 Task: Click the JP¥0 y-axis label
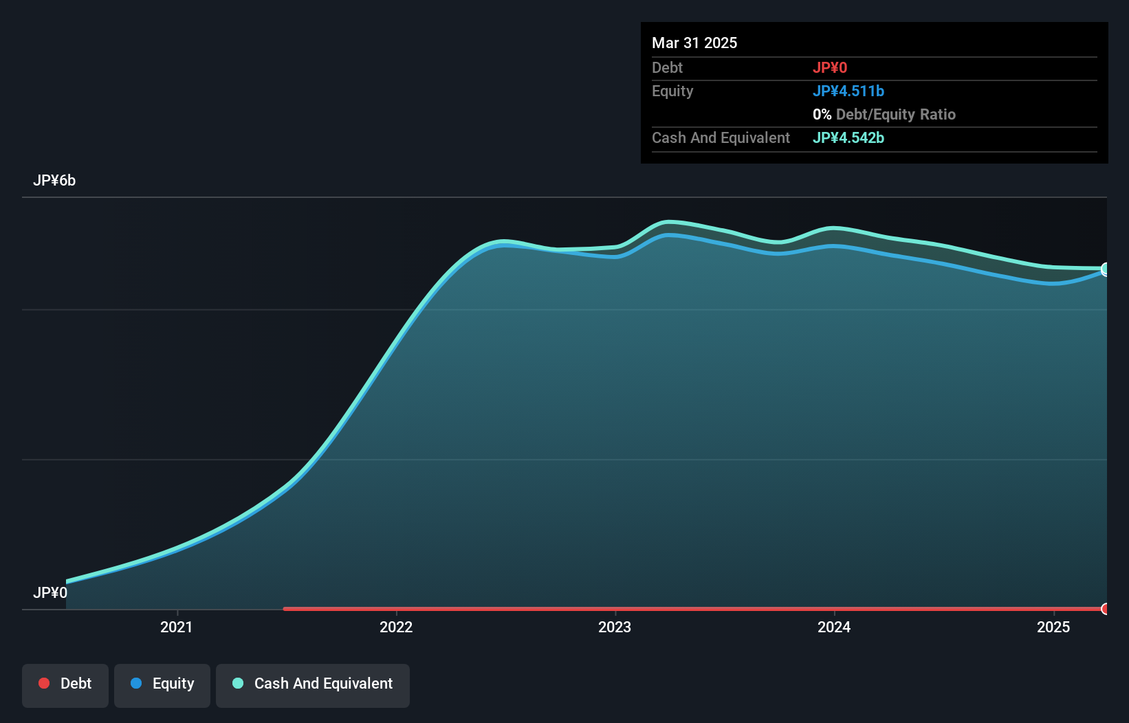coord(50,593)
